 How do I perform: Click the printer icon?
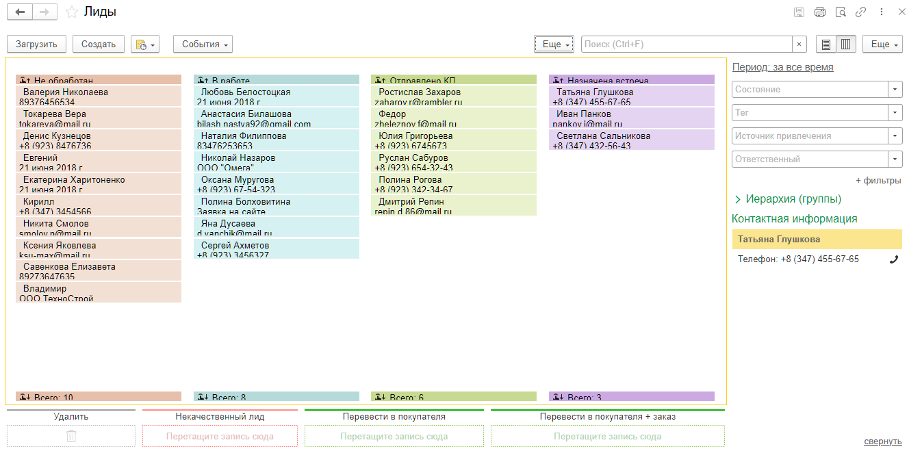(820, 12)
